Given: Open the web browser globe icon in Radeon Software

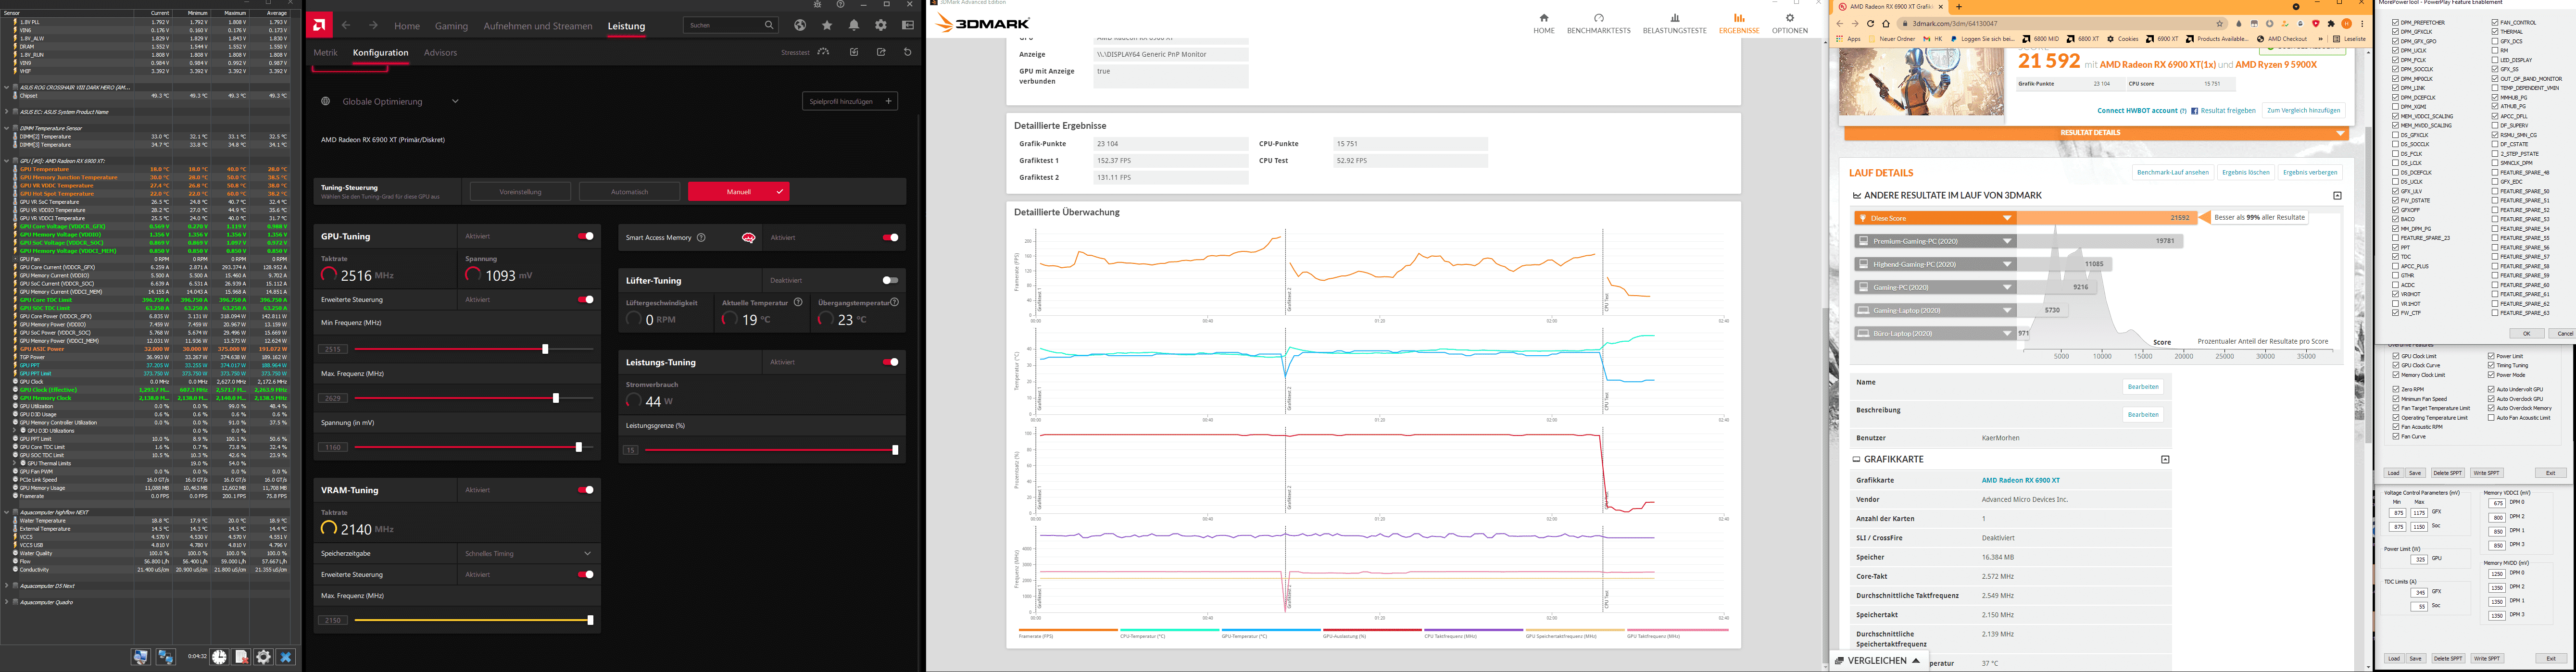Looking at the screenshot, I should pyautogui.click(x=800, y=25).
